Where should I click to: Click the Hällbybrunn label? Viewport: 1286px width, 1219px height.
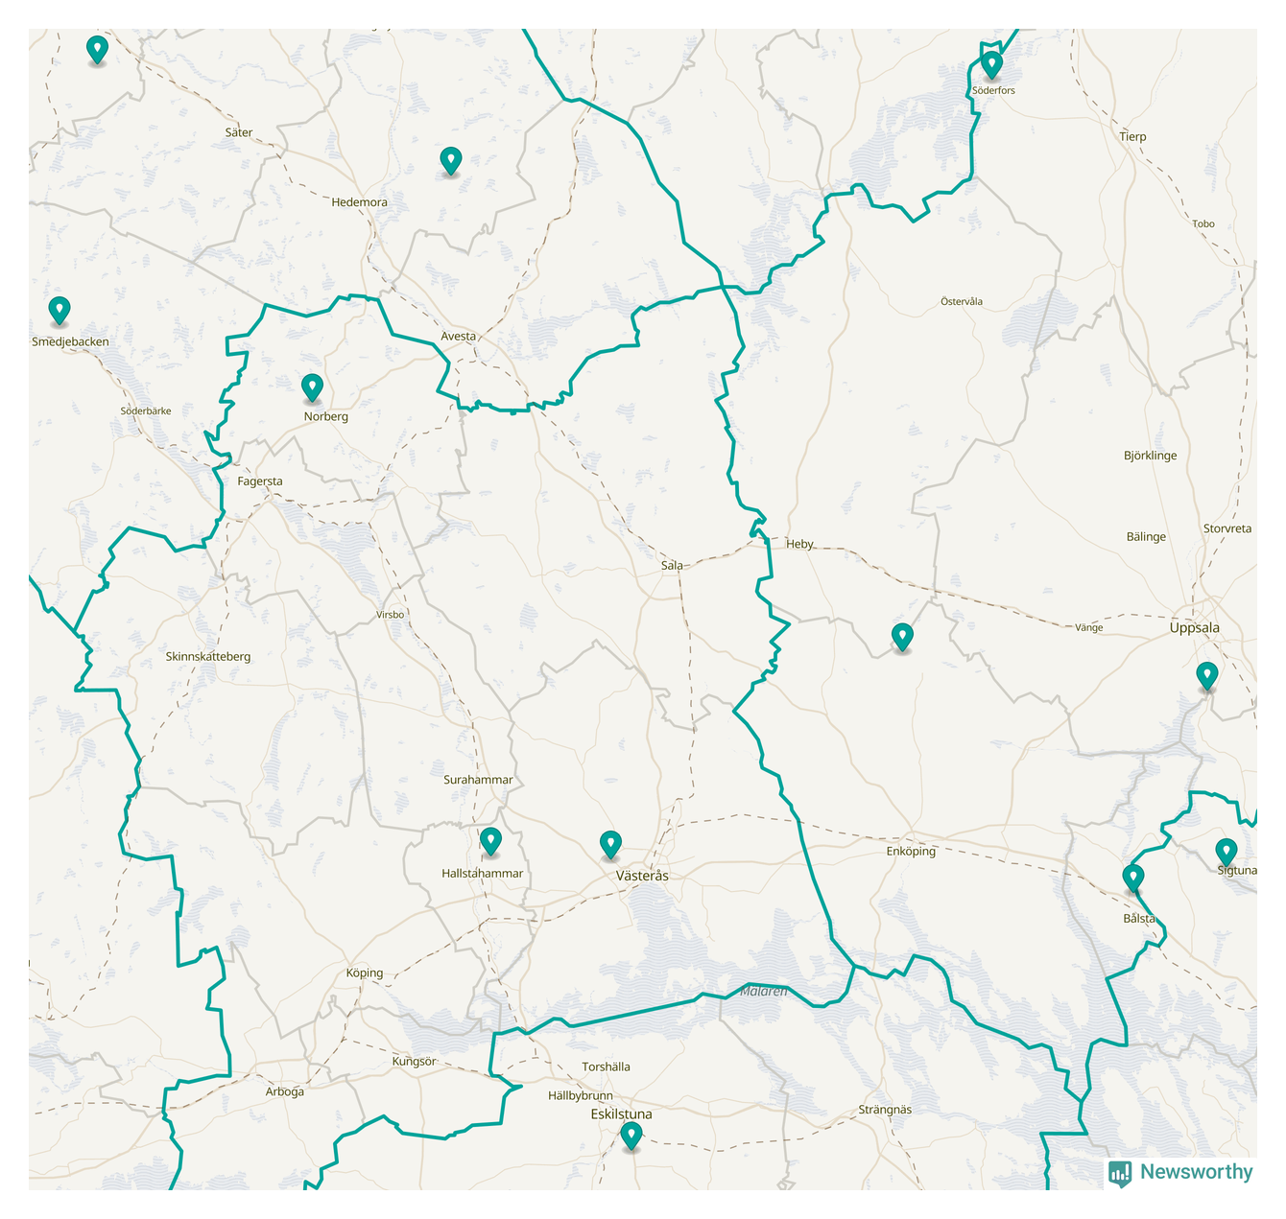581,1095
